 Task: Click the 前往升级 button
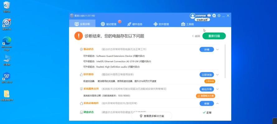coord(207,89)
